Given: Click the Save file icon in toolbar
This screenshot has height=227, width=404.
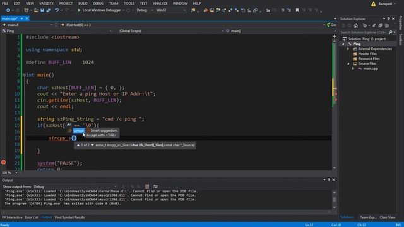Looking at the screenshot, I should tap(42, 10).
